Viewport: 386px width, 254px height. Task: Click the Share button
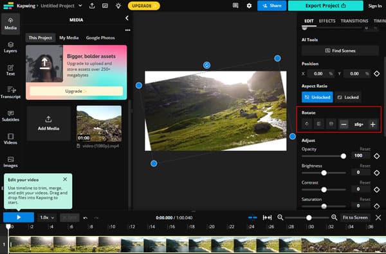[x=271, y=5]
